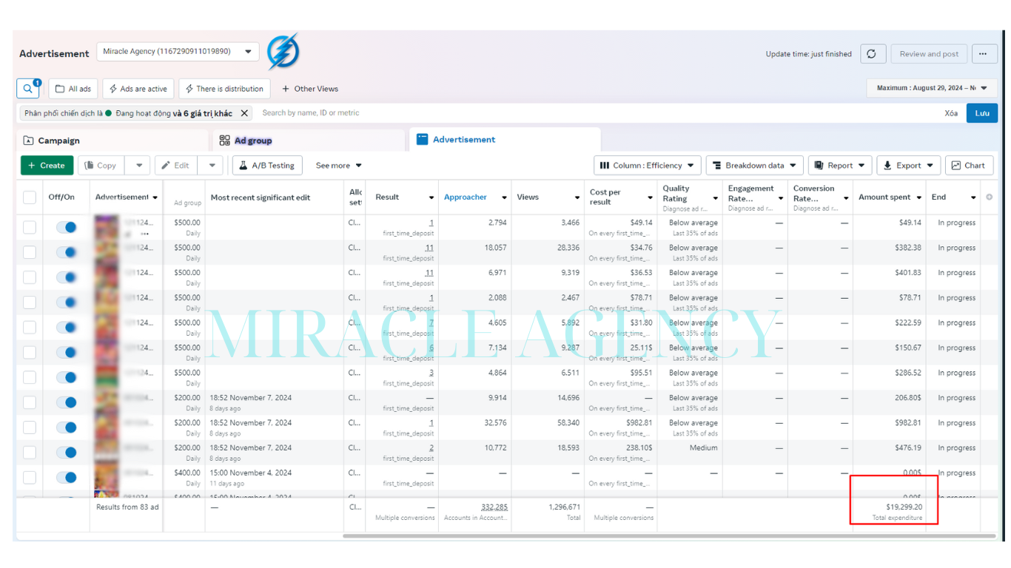This screenshot has width=1011, height=568.
Task: Click the lightning bolt logo
Action: tap(283, 52)
